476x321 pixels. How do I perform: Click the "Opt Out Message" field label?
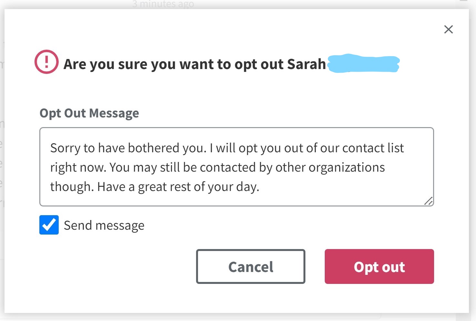(x=89, y=113)
